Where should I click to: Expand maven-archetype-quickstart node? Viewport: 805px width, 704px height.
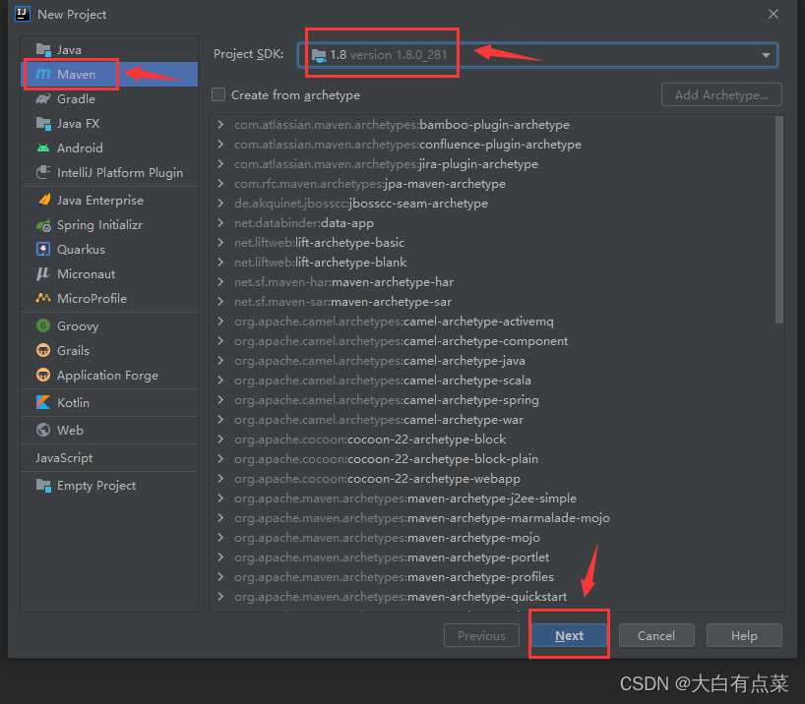click(220, 596)
